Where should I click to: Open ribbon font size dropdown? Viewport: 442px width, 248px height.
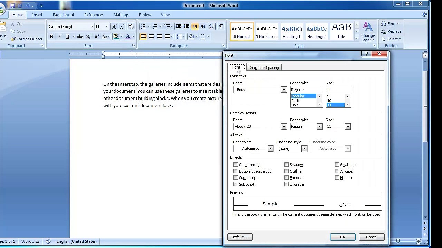(x=107, y=27)
